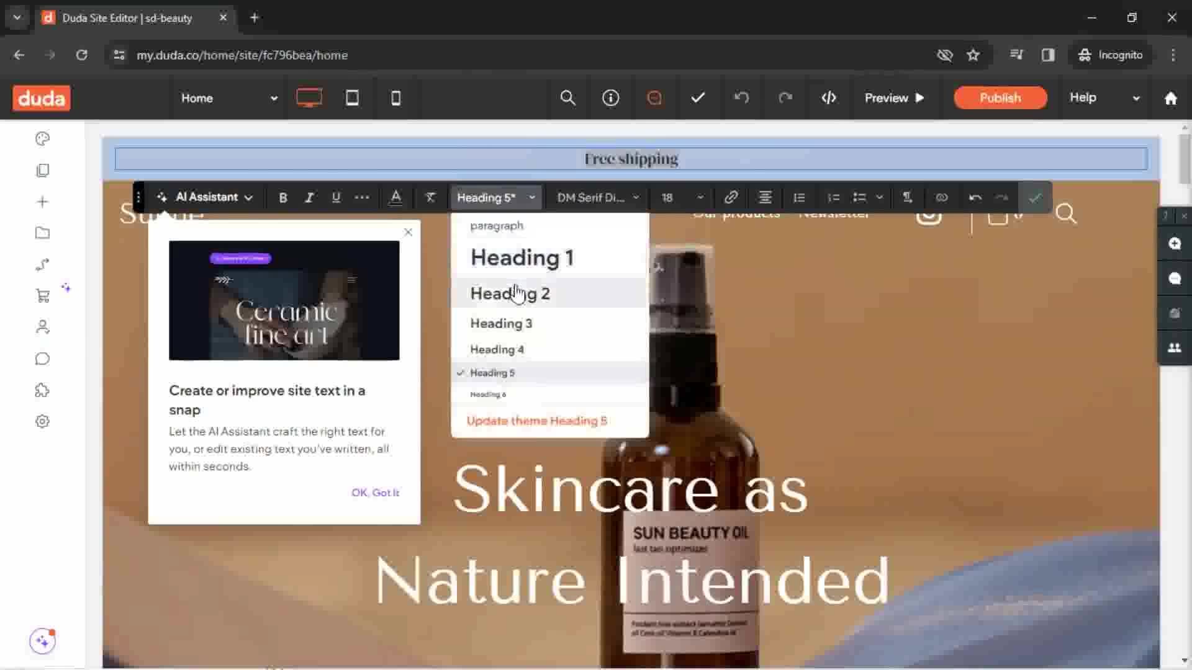The height and width of the screenshot is (670, 1192).
Task: Close the AI Assistant tooltip popup
Action: pyautogui.click(x=408, y=232)
